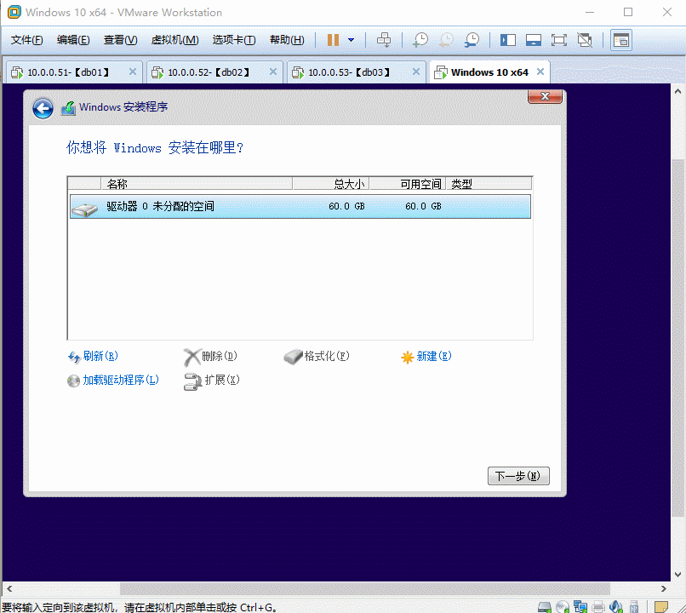Click the network adapter status icon
Image resolution: width=686 pixels, height=613 pixels.
pos(580,606)
